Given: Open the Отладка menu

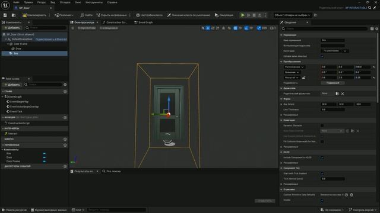Looking at the screenshot, I should [65, 2].
